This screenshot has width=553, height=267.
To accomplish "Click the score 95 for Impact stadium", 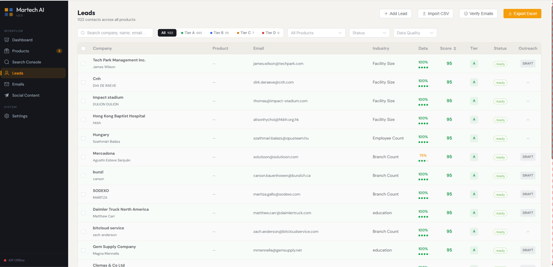I will (449, 101).
